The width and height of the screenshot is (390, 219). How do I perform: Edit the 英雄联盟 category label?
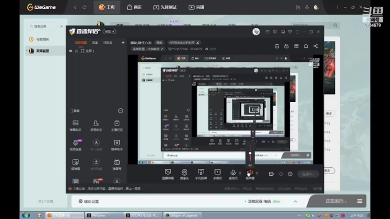point(148,49)
